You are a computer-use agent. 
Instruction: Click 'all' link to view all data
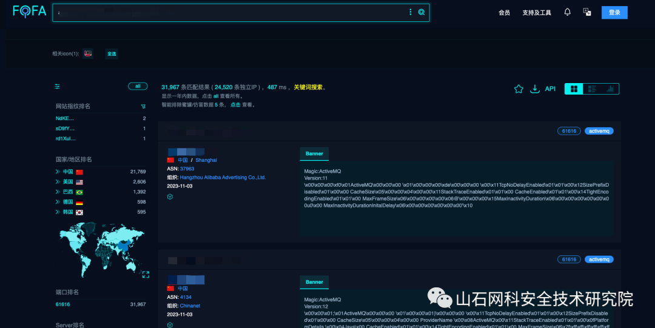pos(216,96)
